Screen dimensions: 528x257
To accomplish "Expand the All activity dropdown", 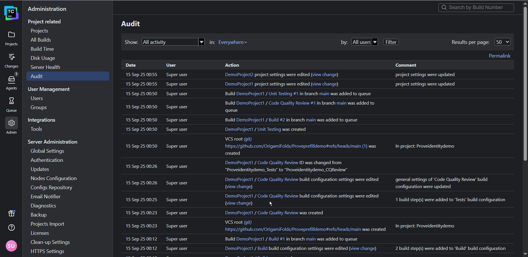I will (173, 42).
